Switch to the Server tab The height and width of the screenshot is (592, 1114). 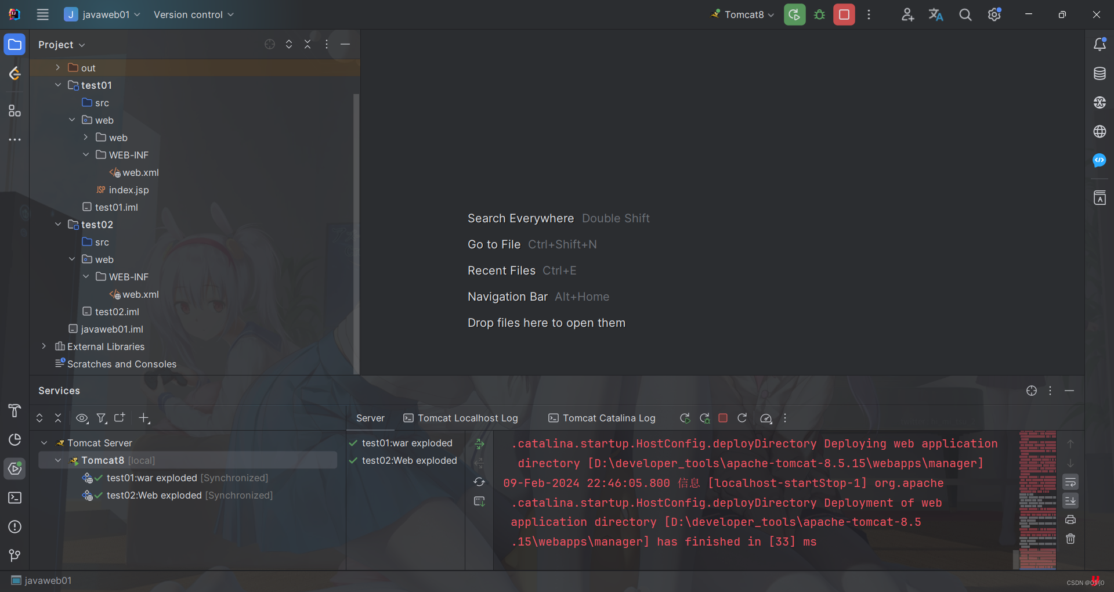coord(370,418)
